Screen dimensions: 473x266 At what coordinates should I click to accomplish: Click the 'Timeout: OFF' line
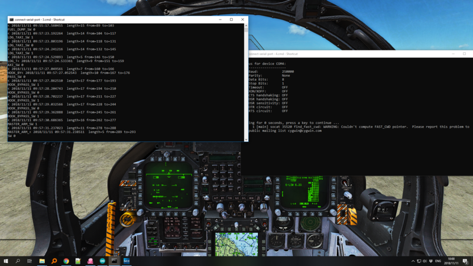tap(268, 87)
